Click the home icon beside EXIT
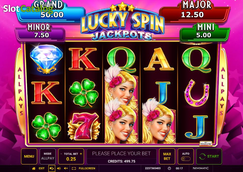243x172 pixels. pyautogui.click(x=34, y=168)
